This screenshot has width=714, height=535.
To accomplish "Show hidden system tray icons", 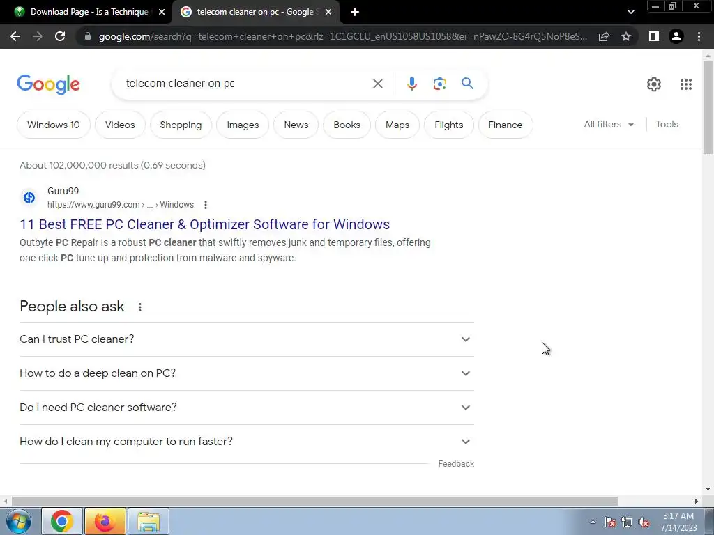I will (x=593, y=522).
